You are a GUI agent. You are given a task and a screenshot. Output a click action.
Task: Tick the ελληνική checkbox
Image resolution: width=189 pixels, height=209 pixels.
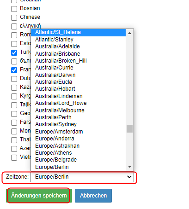pos(14,26)
